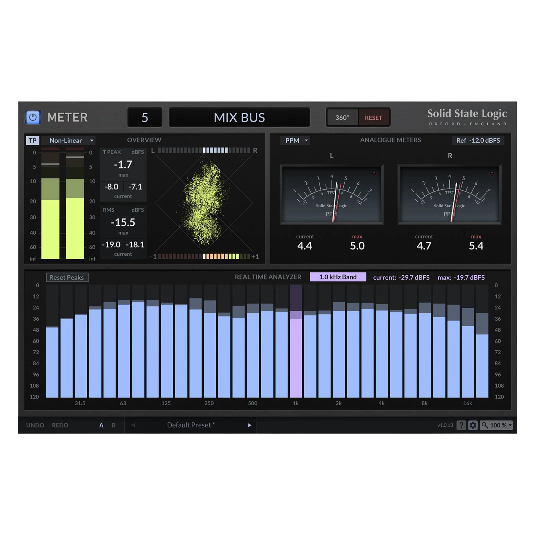Screen dimensions: 535x535
Task: Go to the next preset arrow
Action: [250, 425]
